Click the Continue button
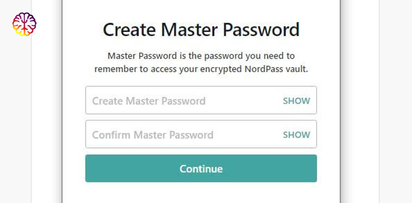This screenshot has height=203, width=412. (201, 168)
